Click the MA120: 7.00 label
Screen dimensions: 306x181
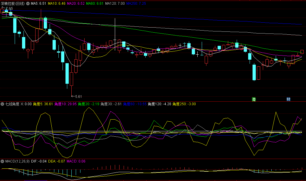(115, 4)
